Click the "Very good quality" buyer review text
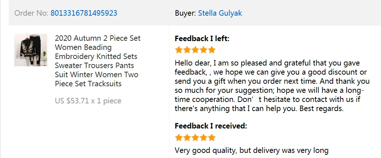Screen dimensions: 381x158 (252, 150)
